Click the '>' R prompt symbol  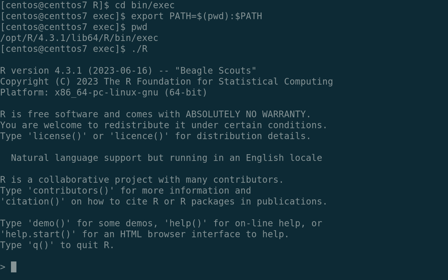[3, 267]
